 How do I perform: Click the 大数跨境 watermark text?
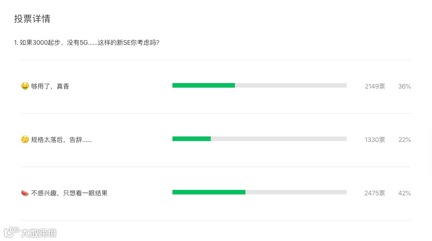pyautogui.click(x=39, y=233)
